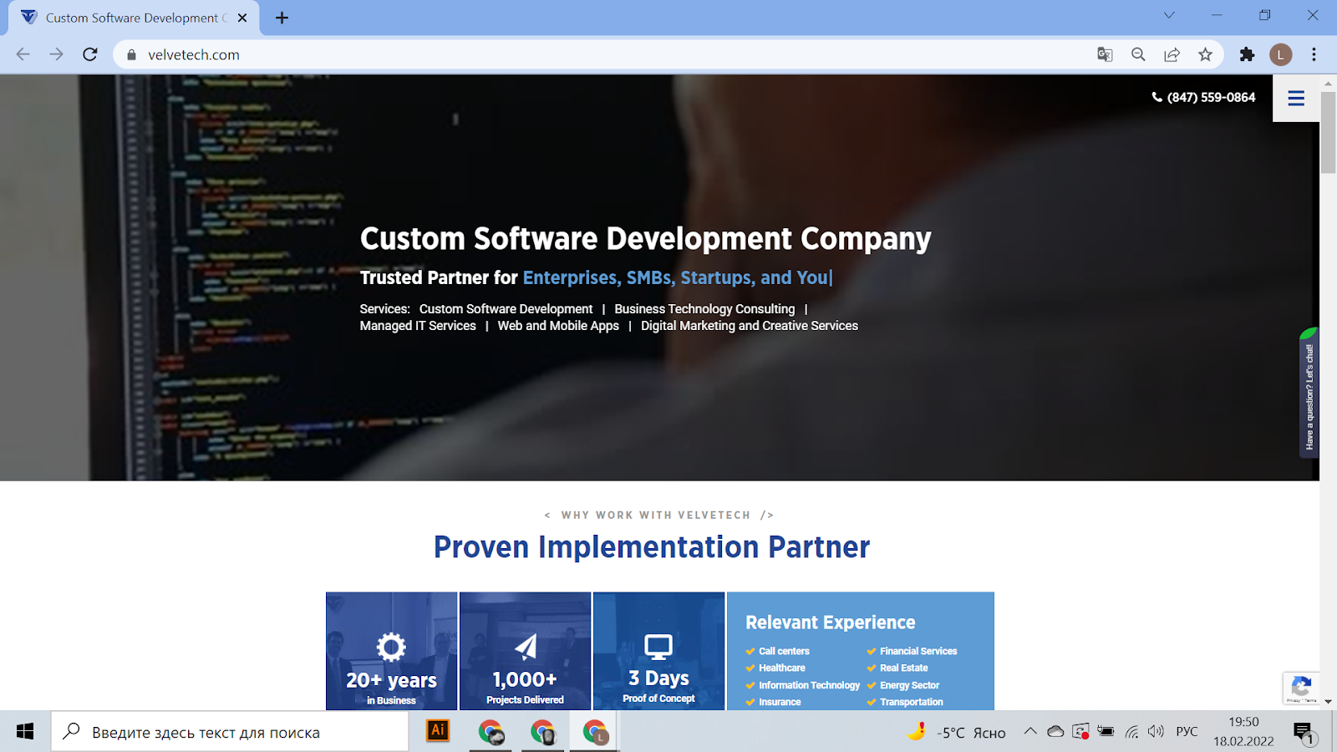Open the Web and Mobile Apps link
The height and width of the screenshot is (752, 1337).
tap(558, 326)
